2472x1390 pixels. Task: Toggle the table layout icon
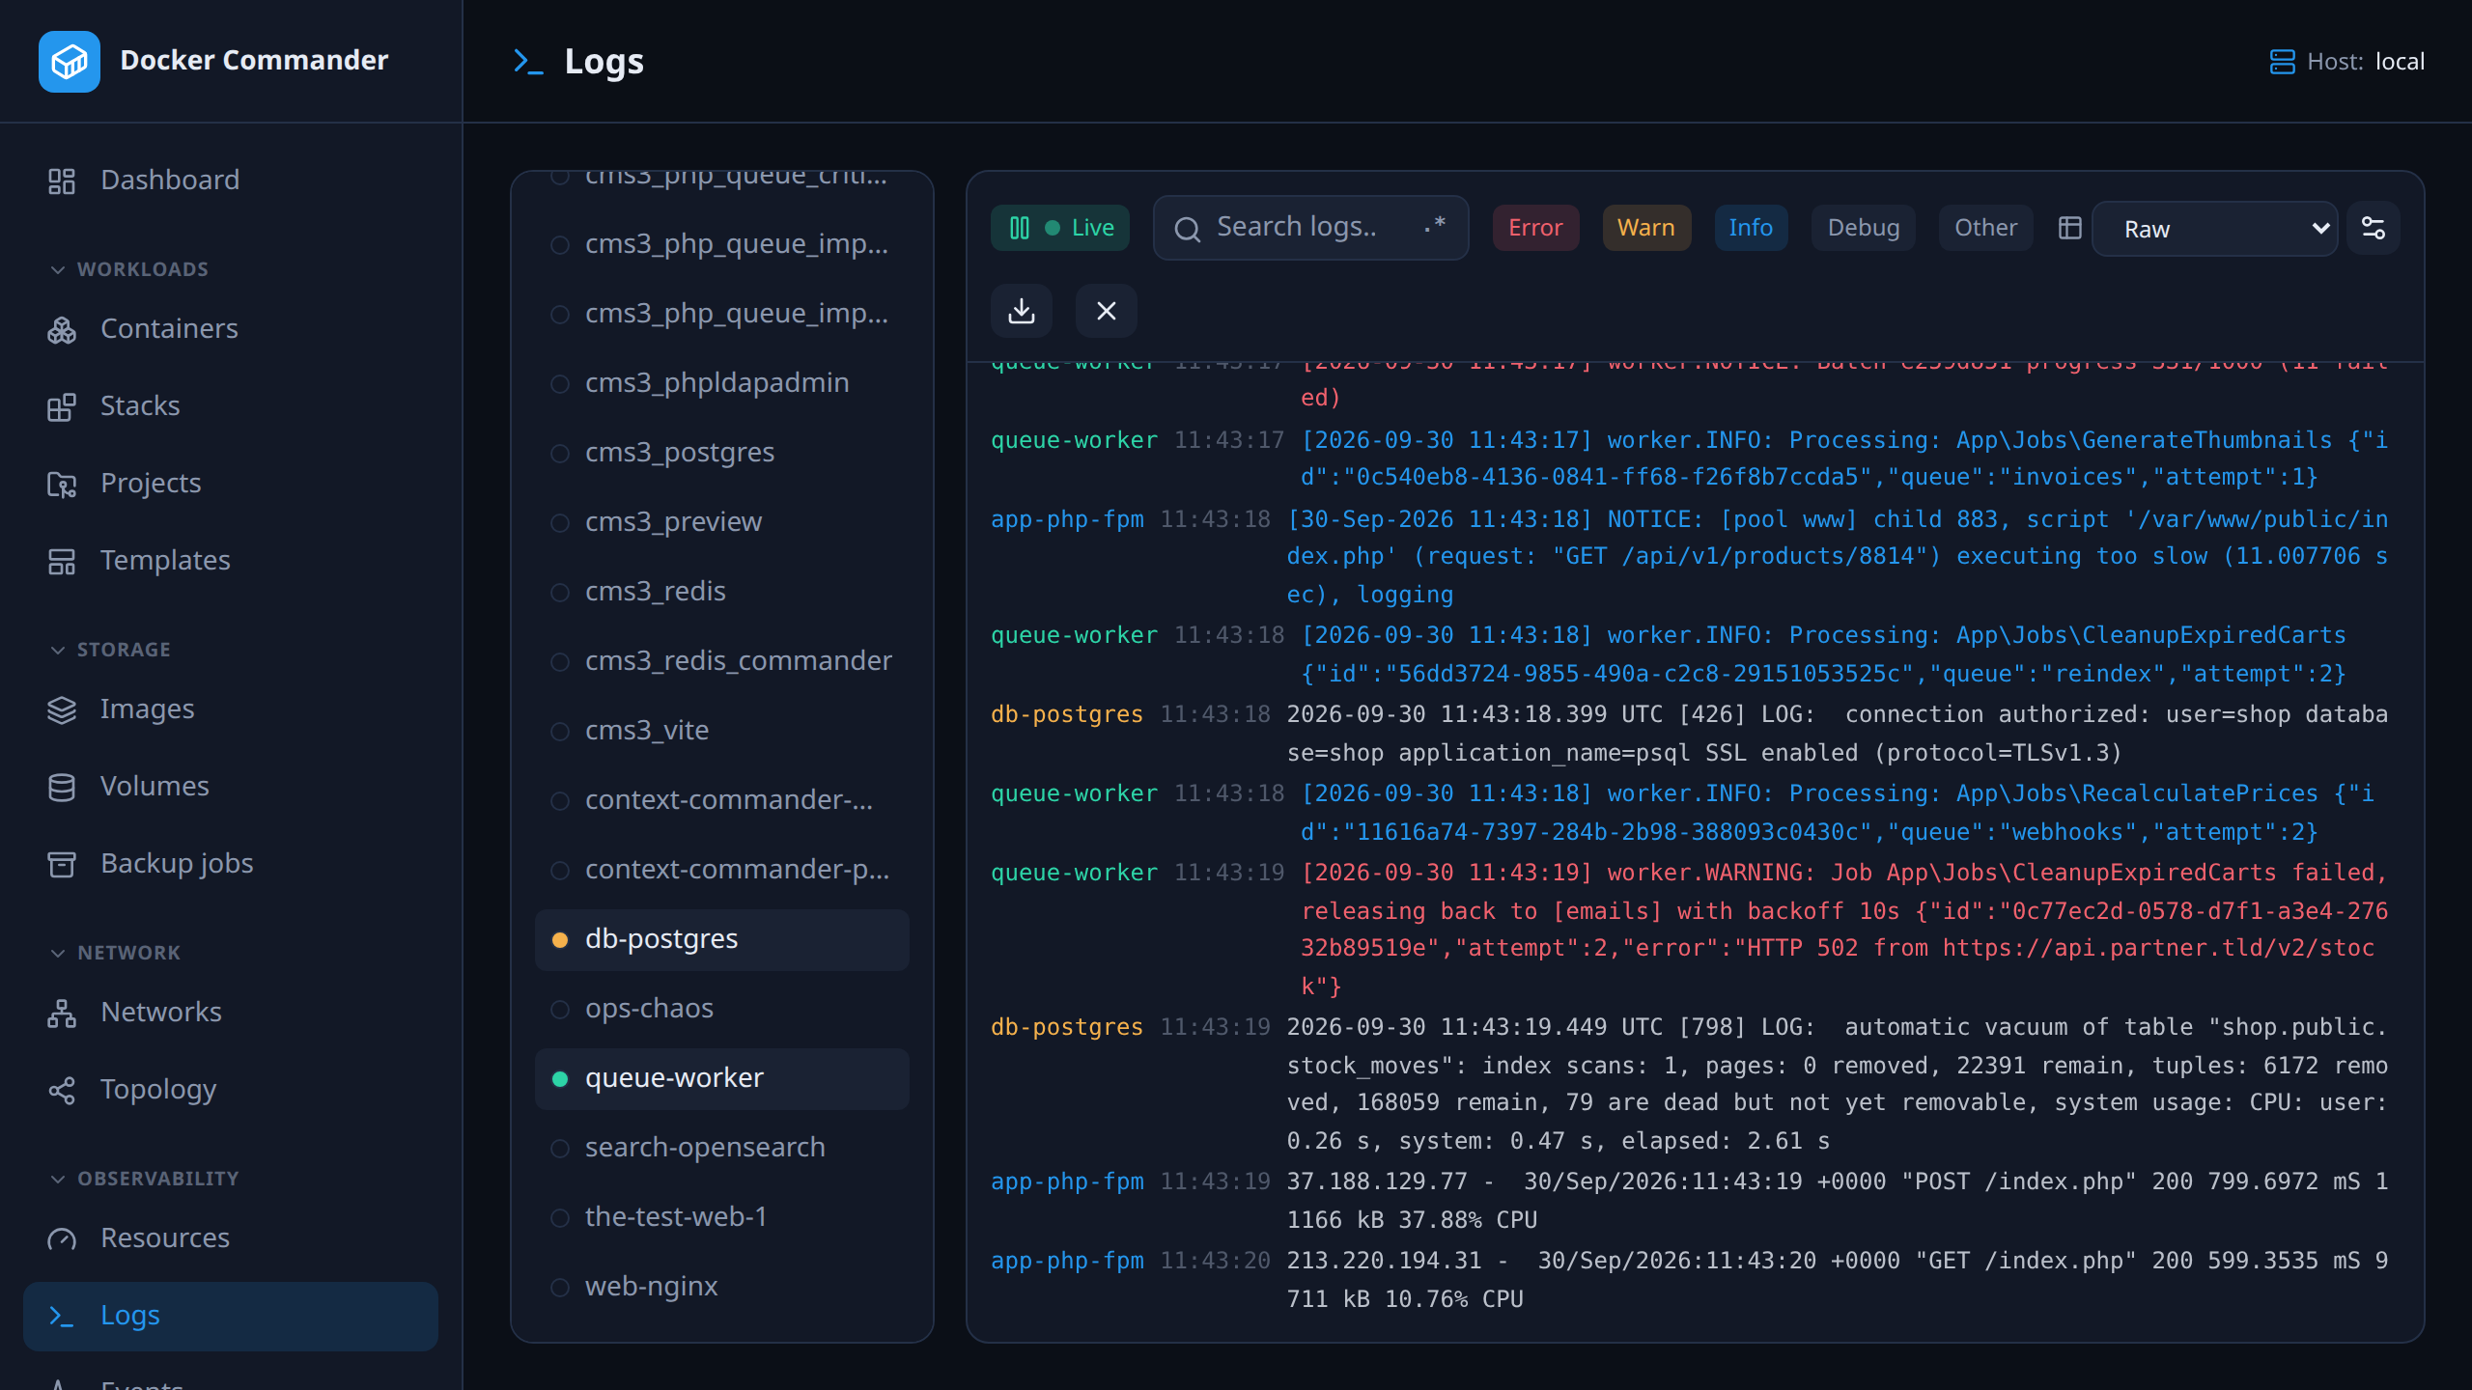click(x=2069, y=228)
